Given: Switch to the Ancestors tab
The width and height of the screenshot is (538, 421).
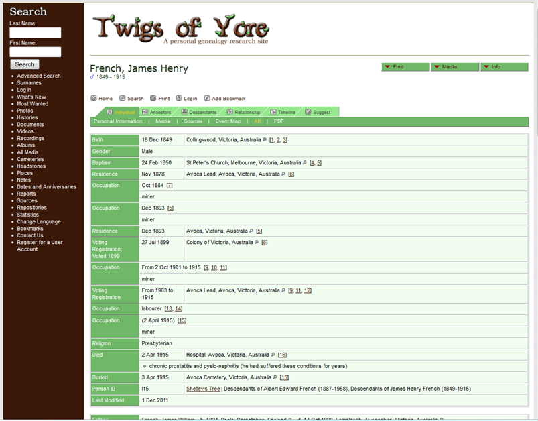Looking at the screenshot, I should click(x=157, y=112).
